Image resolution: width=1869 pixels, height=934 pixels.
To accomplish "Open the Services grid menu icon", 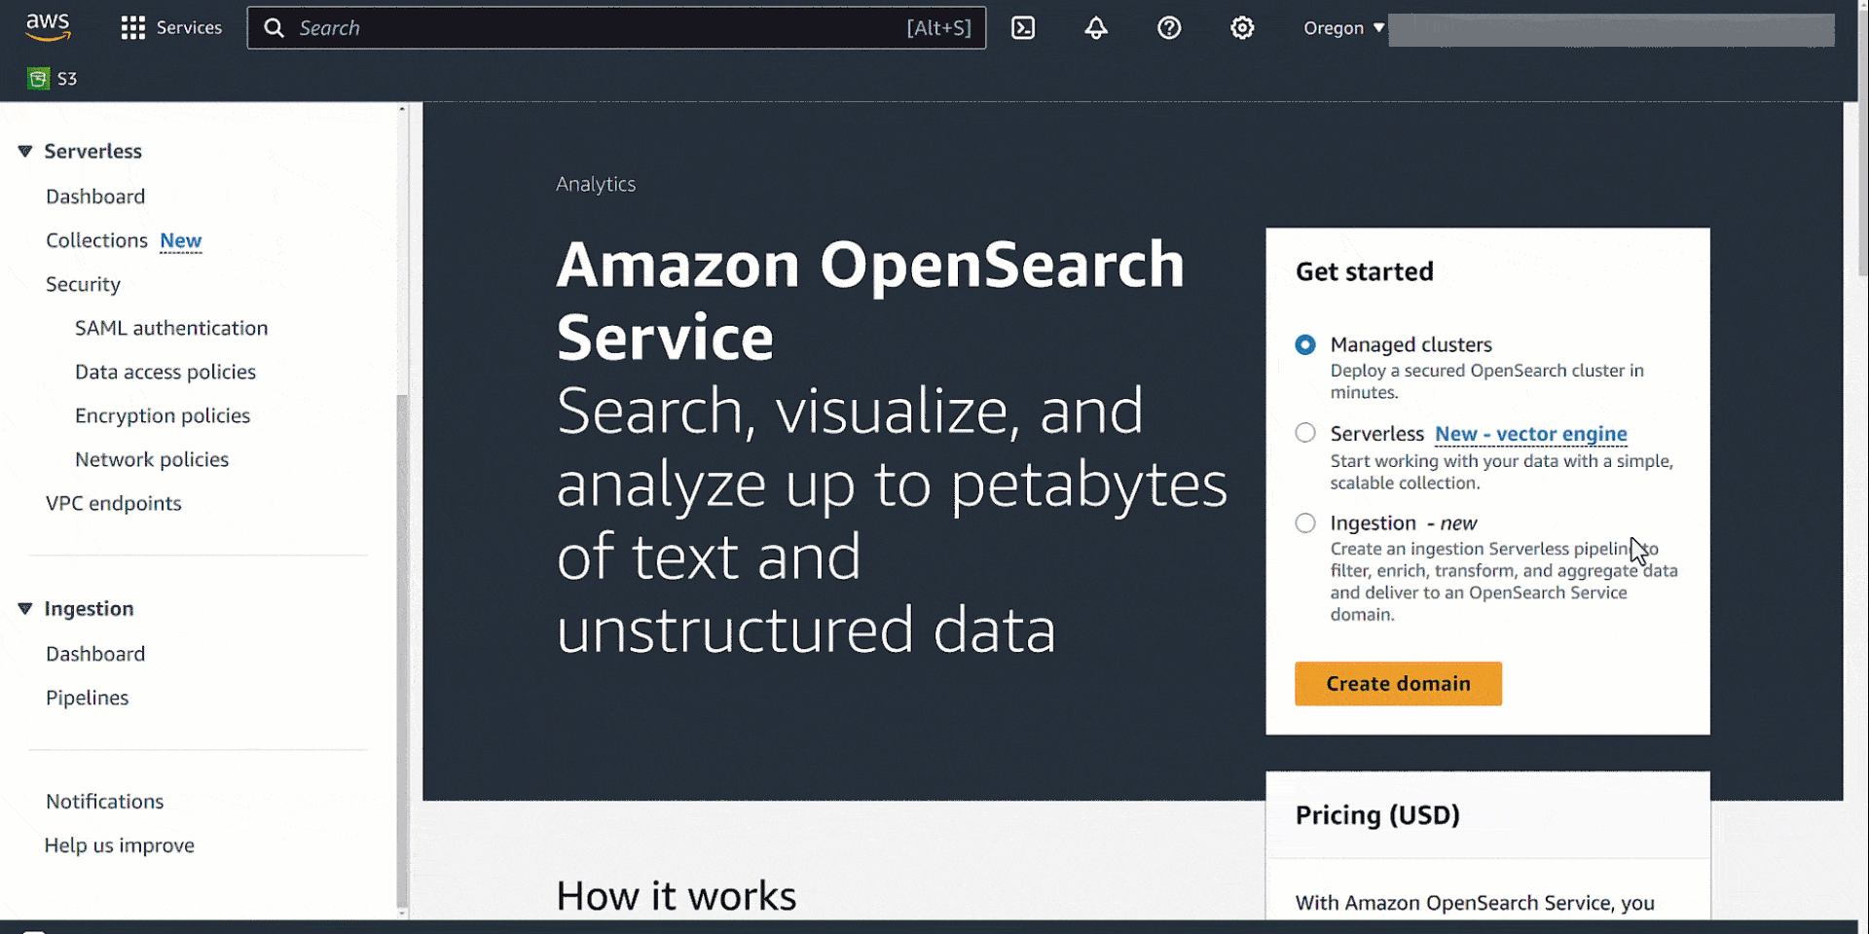I will [x=133, y=28].
